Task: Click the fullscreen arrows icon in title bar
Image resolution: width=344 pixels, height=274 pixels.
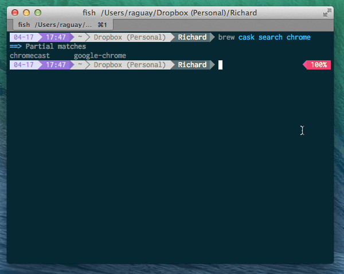Action: (x=327, y=13)
